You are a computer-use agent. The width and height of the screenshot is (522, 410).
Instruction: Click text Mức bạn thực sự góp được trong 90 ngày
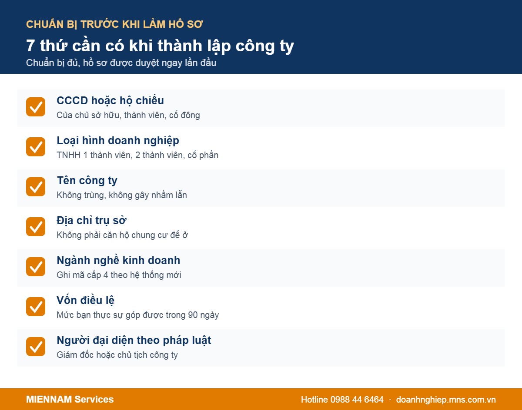pos(138,315)
